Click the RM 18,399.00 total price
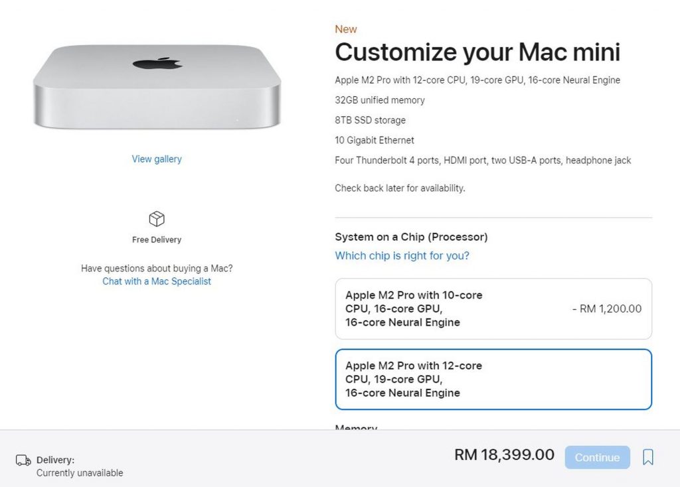 click(505, 454)
